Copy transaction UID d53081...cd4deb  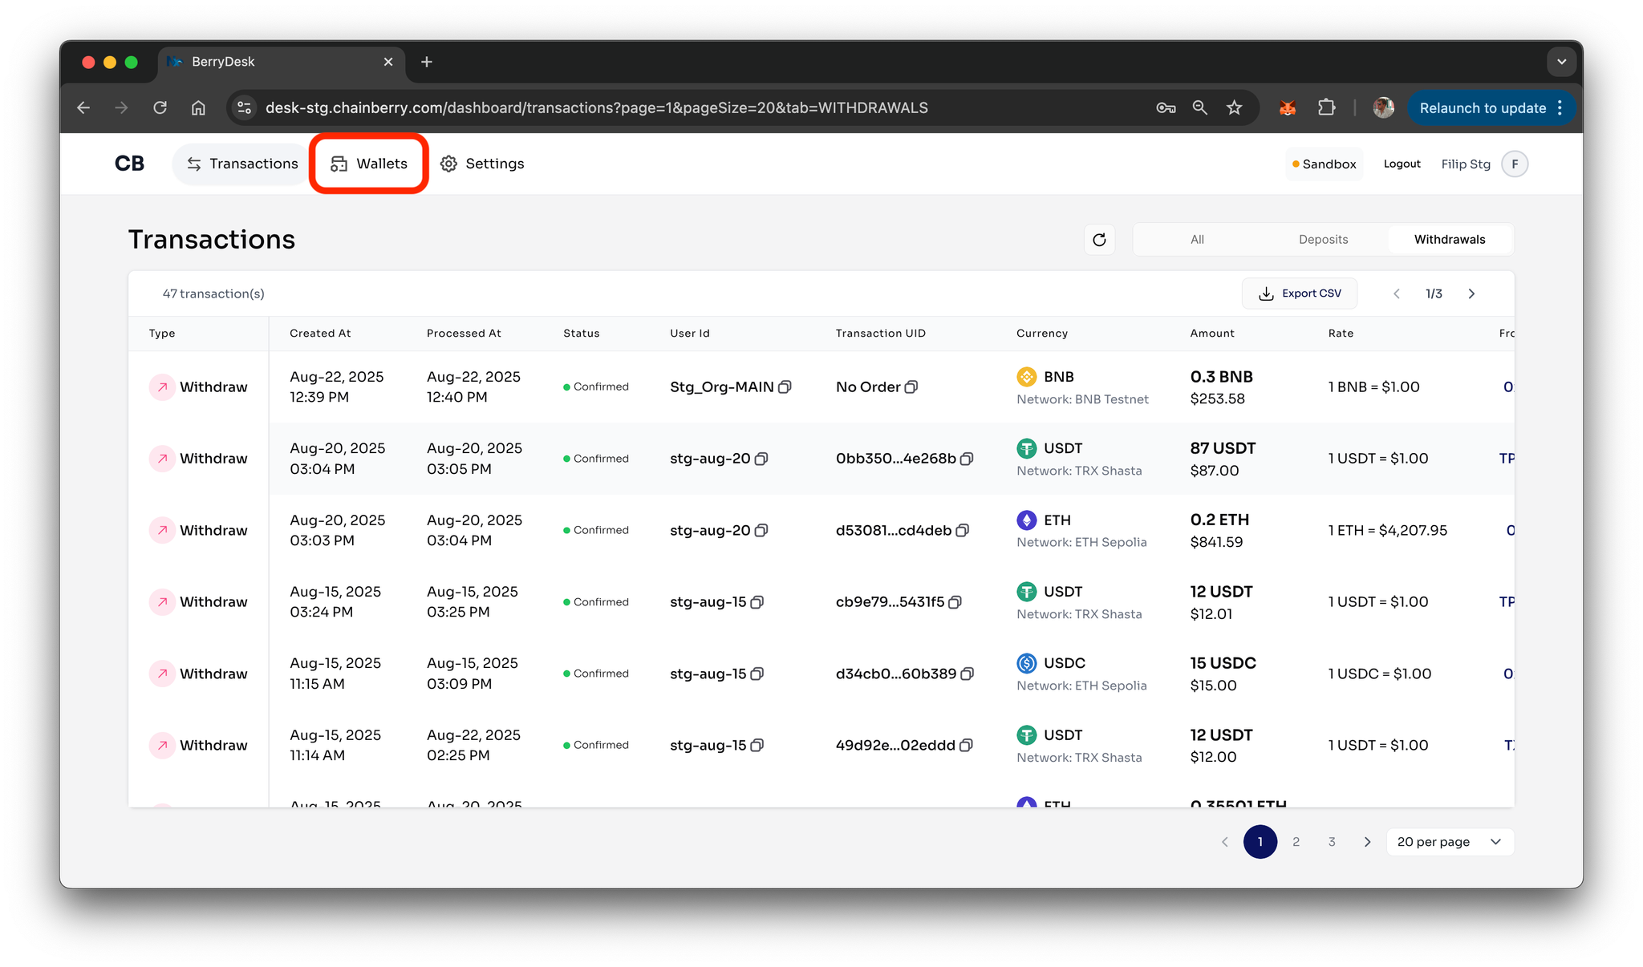click(963, 531)
